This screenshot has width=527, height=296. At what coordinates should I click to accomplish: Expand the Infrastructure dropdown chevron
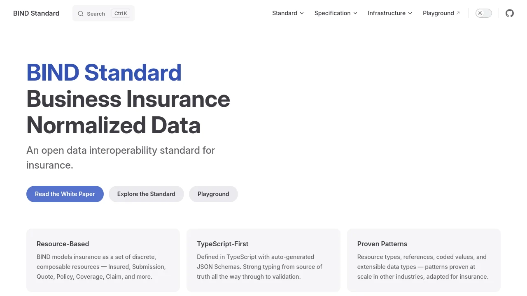(410, 13)
